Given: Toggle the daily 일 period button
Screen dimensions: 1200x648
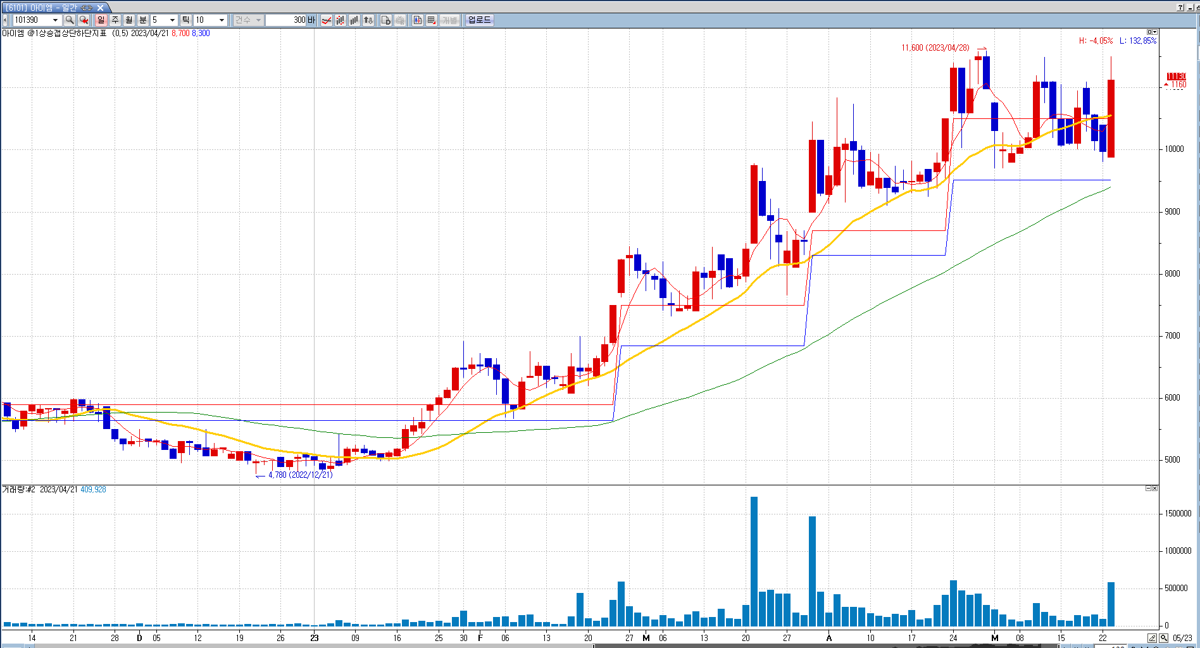Looking at the screenshot, I should (101, 20).
